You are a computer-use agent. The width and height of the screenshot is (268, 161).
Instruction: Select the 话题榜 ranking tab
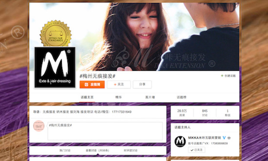point(182,97)
